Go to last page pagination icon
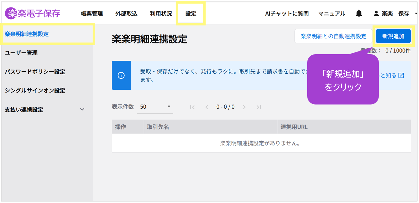Viewport: 419px width, 203px height. coord(259,107)
